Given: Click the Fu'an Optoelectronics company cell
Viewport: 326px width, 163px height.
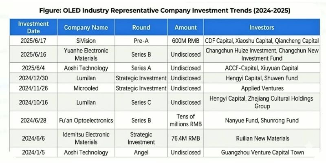Looking at the screenshot, I should 86,120.
